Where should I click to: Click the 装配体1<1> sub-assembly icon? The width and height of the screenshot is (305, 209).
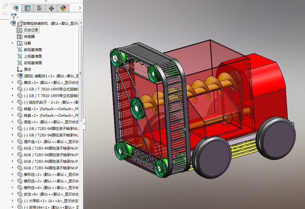coord(20,76)
